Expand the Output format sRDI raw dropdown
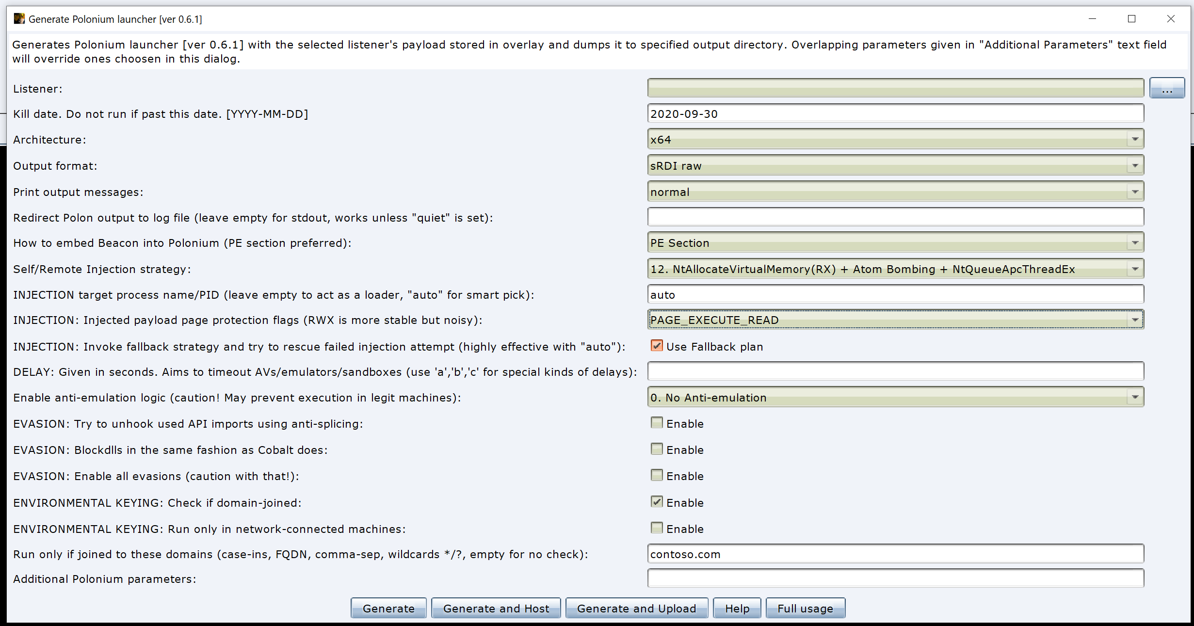This screenshot has height=626, width=1194. pos(1135,166)
